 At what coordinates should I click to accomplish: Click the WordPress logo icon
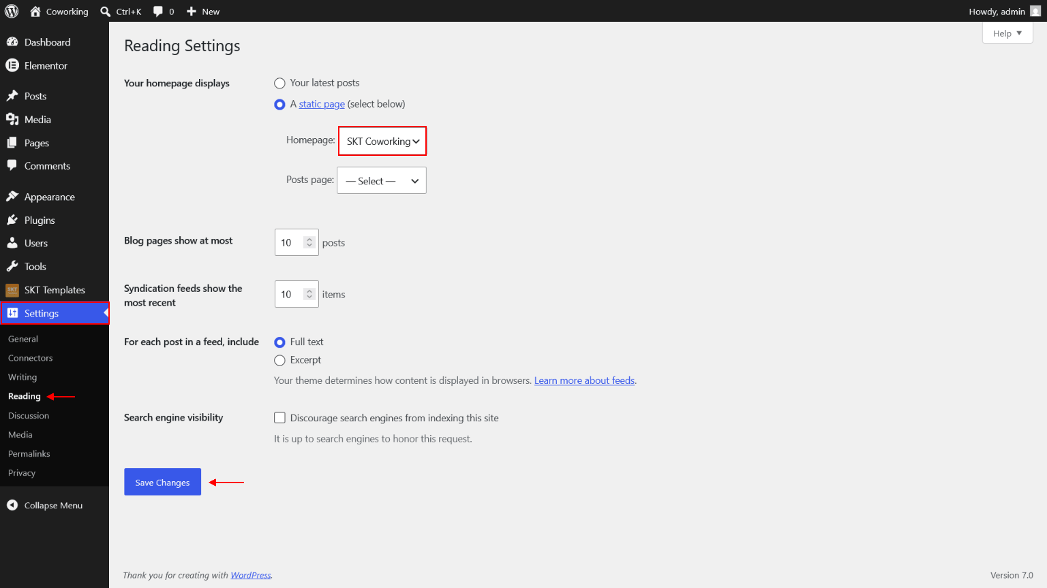[12, 11]
